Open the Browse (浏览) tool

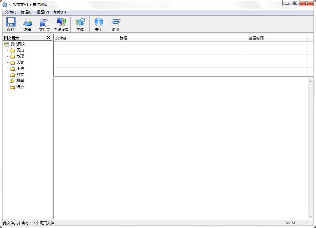point(28,24)
